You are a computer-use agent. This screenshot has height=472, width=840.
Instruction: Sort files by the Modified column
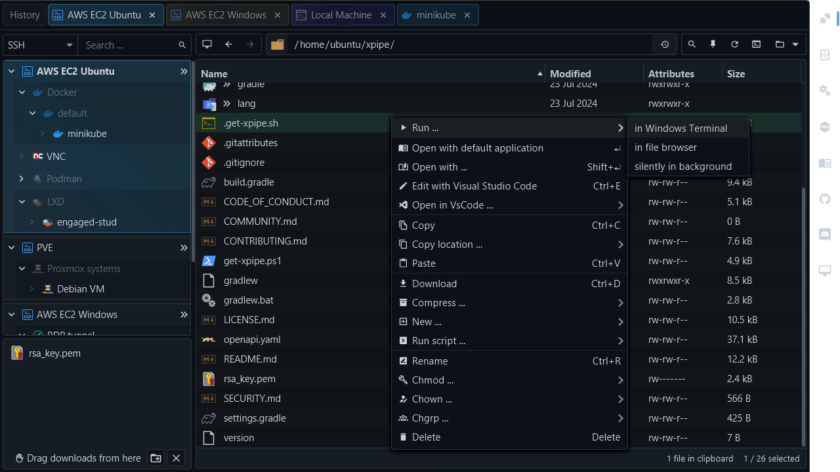tap(570, 73)
